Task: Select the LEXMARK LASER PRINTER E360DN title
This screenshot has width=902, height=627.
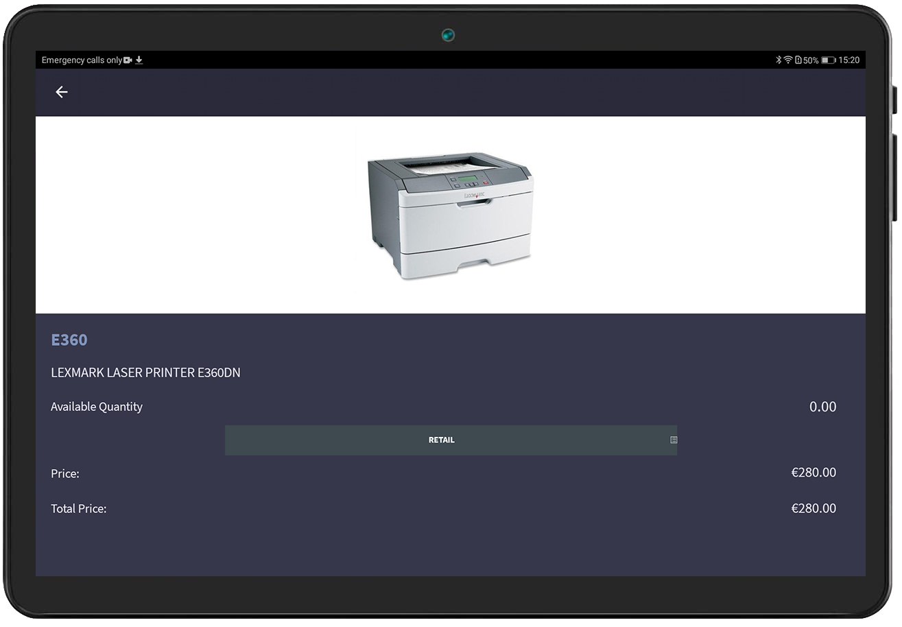Action: (x=145, y=373)
